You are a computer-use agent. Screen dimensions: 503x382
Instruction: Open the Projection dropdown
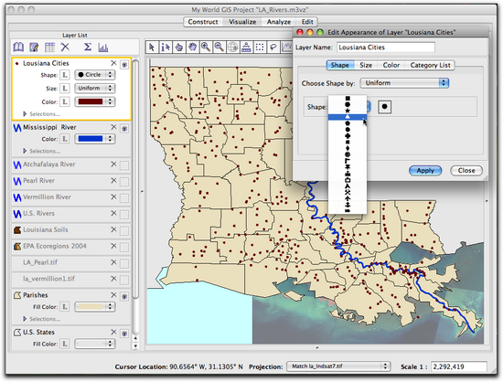click(338, 366)
